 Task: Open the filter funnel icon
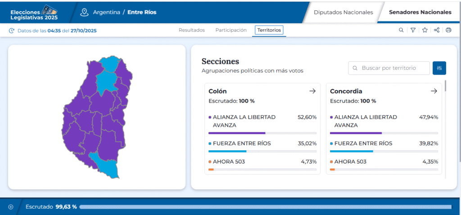(x=413, y=30)
